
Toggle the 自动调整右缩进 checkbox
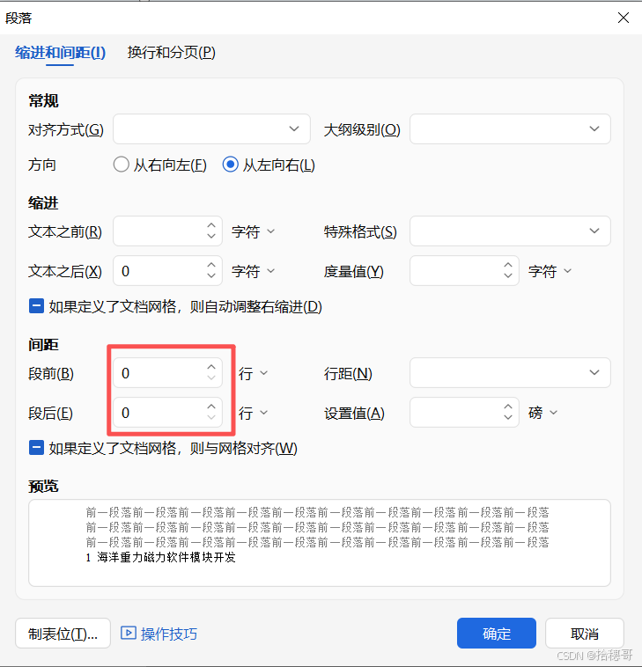(36, 306)
